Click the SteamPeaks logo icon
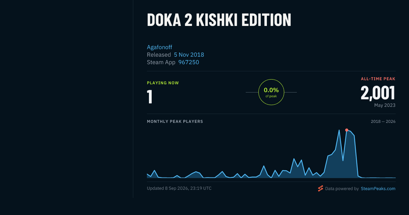Image resolution: width=409 pixels, height=215 pixels. click(x=320, y=188)
